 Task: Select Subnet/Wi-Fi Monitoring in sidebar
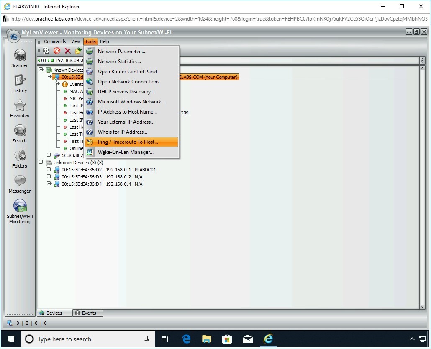pyautogui.click(x=20, y=207)
